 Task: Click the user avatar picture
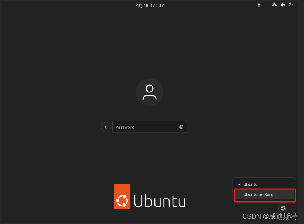150,92
